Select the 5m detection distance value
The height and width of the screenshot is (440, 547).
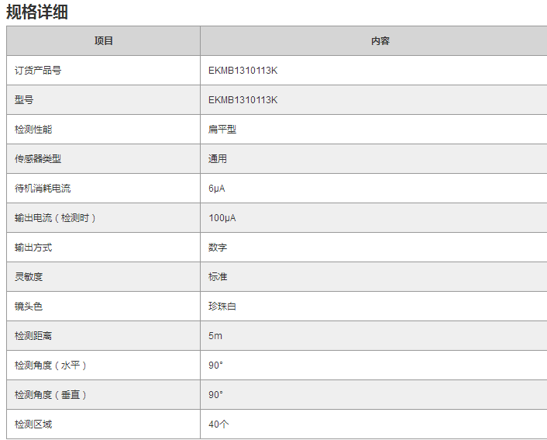[215, 336]
